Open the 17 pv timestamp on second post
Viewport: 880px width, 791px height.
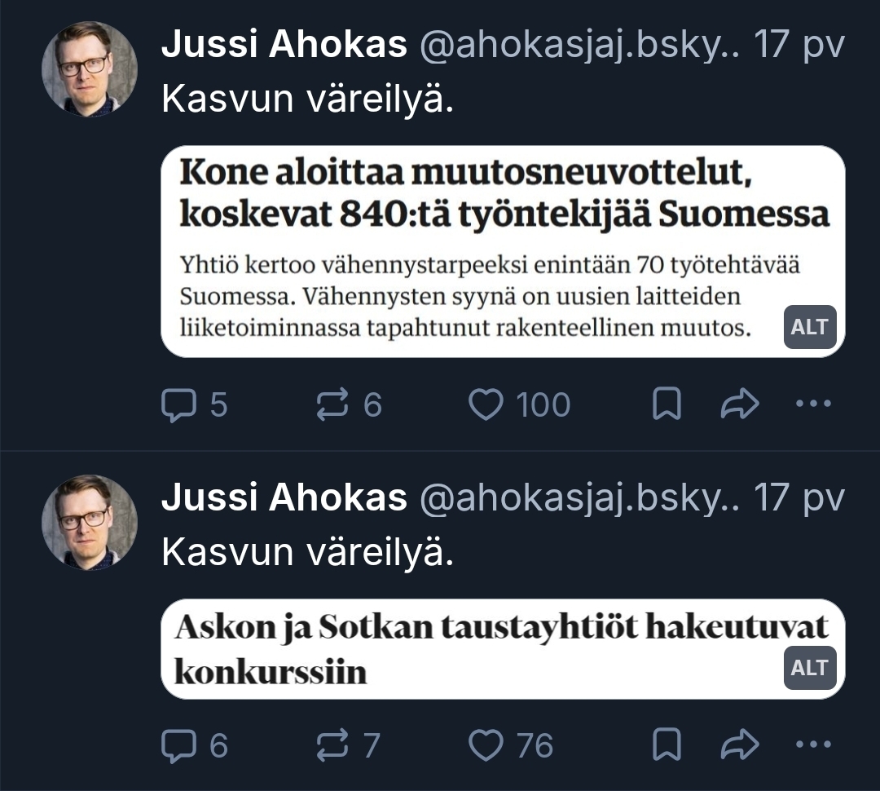(799, 498)
